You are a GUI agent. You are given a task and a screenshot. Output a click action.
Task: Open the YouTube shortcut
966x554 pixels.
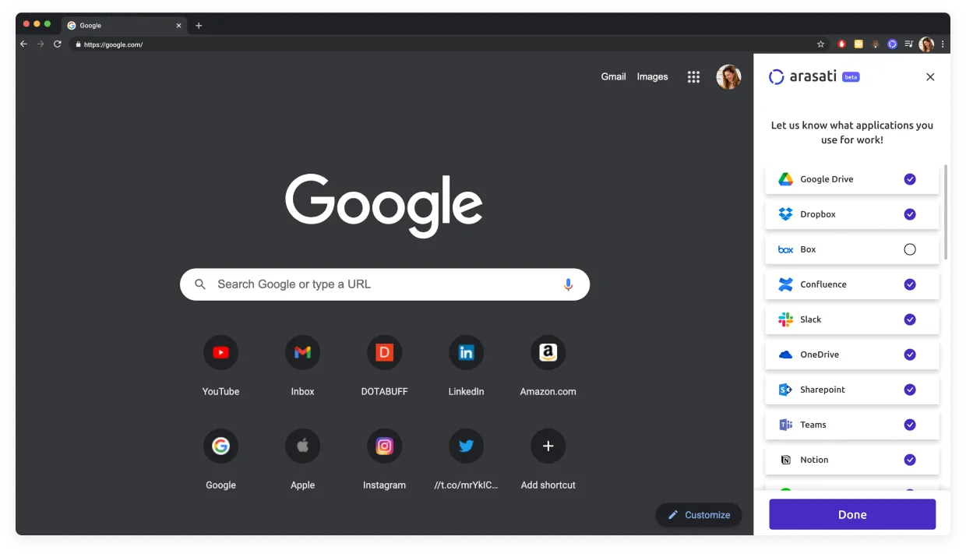[x=220, y=353]
